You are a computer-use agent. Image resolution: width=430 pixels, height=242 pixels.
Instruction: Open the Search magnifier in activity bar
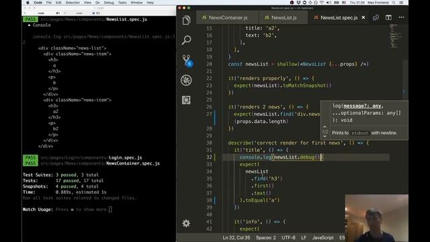tap(186, 40)
